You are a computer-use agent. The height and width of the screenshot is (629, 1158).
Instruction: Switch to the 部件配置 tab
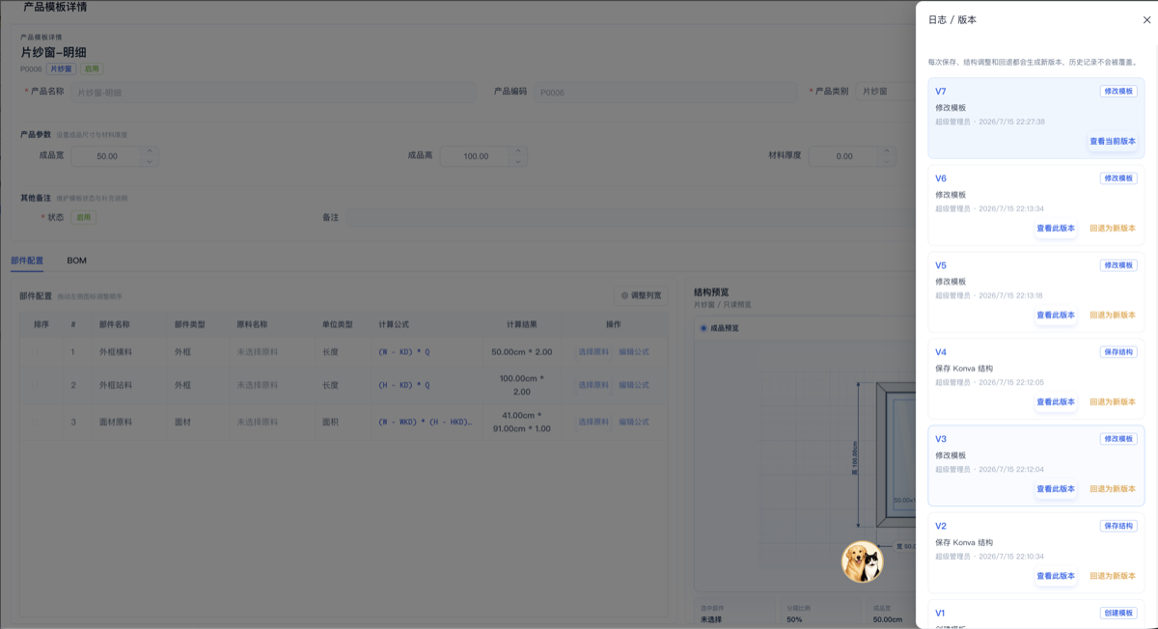27,260
